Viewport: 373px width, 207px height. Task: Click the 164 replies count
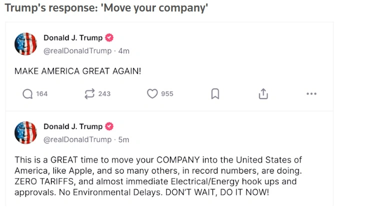(x=42, y=94)
